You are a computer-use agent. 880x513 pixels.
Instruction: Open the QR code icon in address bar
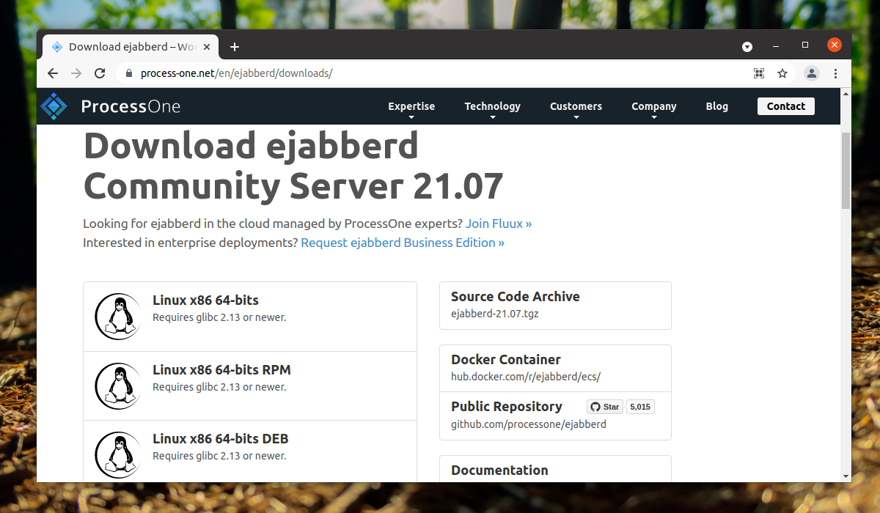tap(759, 73)
